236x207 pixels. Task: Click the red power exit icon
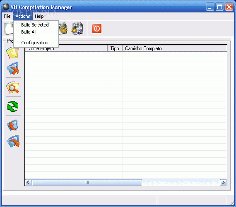tap(97, 29)
